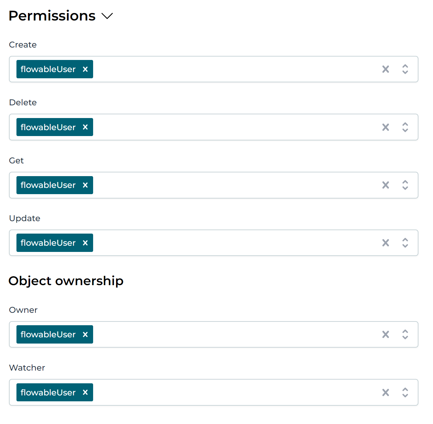Open the Owner dropdown arrows
433x424 pixels.
pos(405,335)
